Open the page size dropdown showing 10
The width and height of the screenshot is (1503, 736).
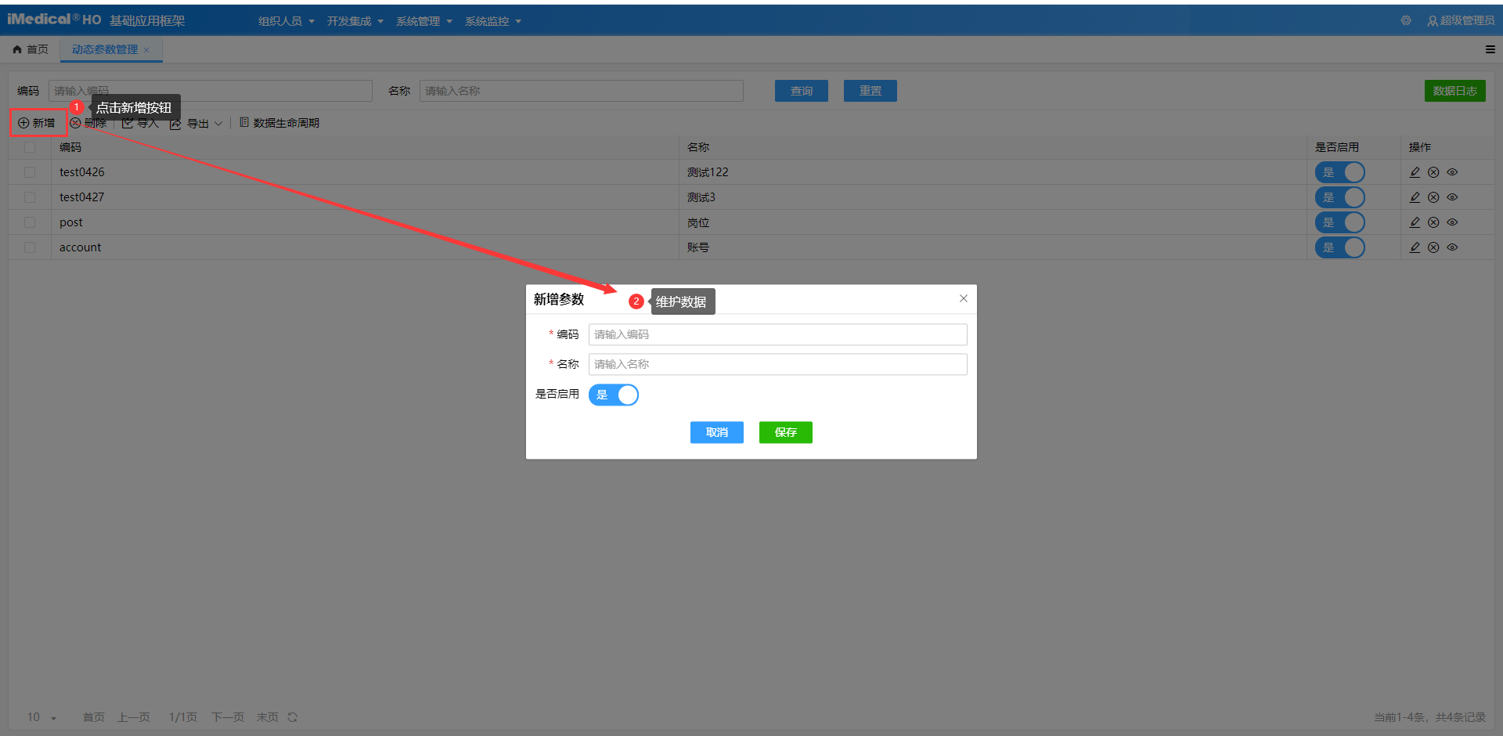42,717
